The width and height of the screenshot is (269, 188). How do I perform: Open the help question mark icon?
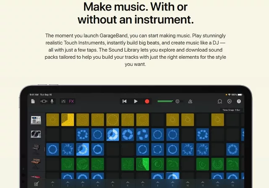[x=239, y=102]
